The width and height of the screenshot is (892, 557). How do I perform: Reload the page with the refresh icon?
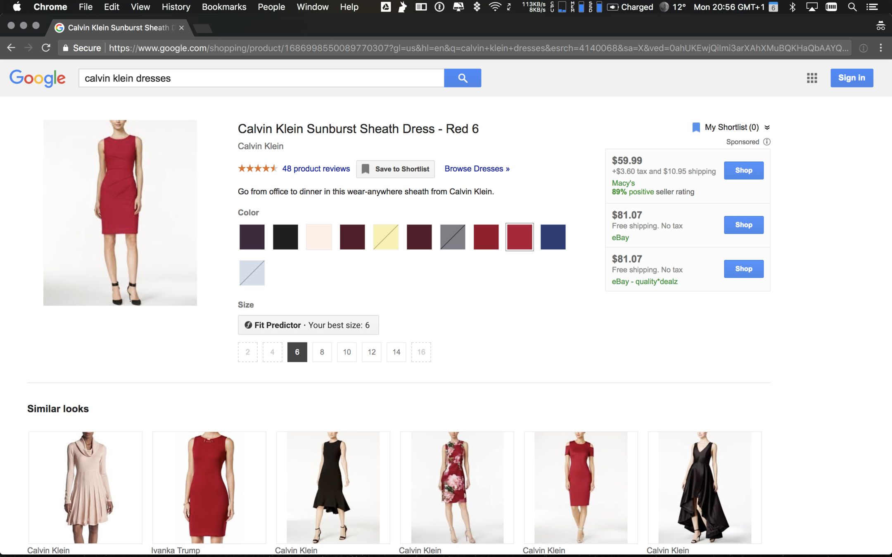pyautogui.click(x=46, y=48)
